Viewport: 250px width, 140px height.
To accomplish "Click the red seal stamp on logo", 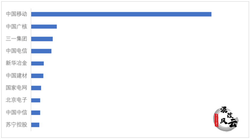I will tap(216, 120).
